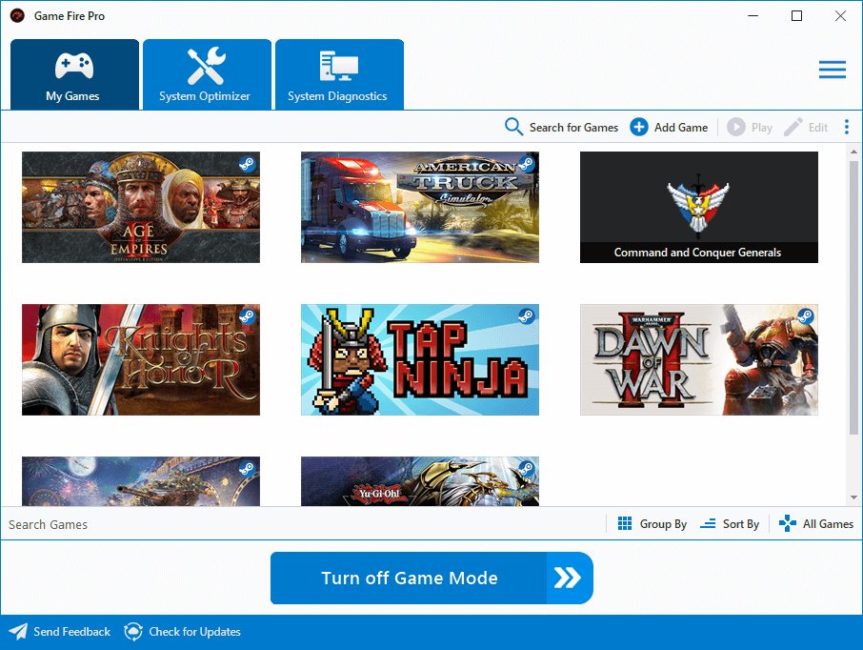The image size is (863, 650).
Task: Open the three-dot overflow menu
Action: click(x=847, y=127)
